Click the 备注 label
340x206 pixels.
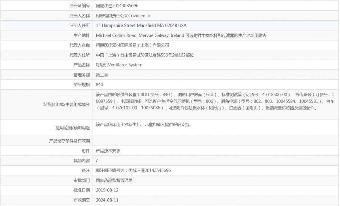click(86, 171)
